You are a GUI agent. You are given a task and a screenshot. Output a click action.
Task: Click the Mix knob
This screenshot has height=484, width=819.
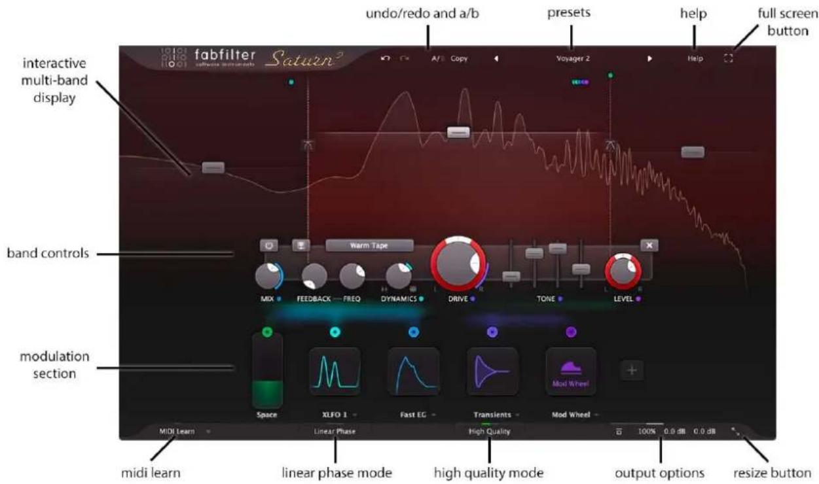pos(268,276)
